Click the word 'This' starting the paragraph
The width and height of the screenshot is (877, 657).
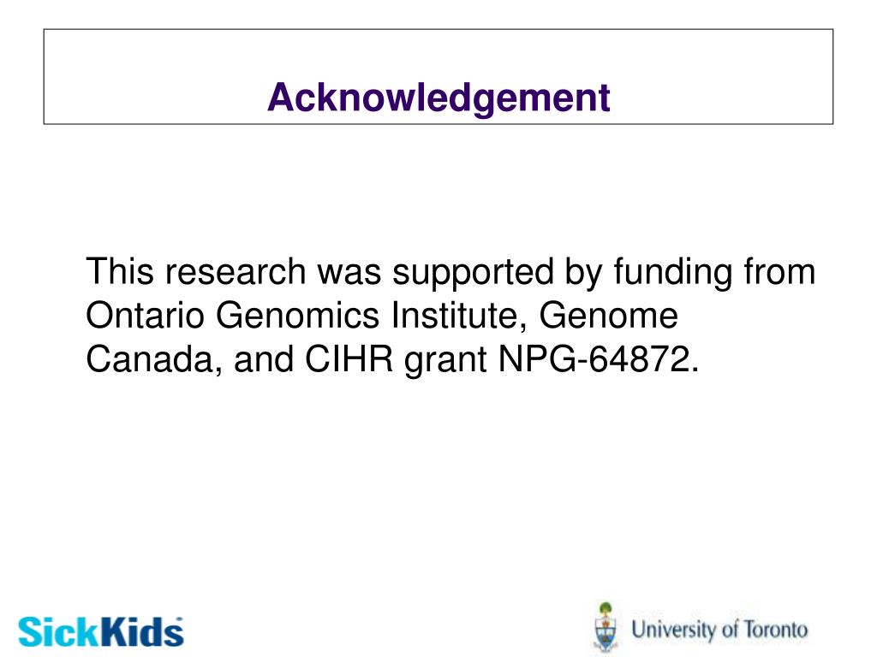click(x=120, y=271)
